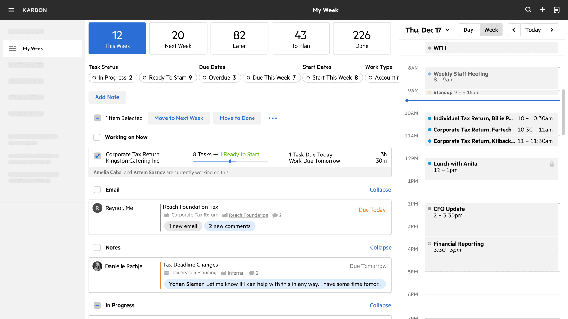The height and width of the screenshot is (319, 568).
Task: Tick the Email section checkbox
Action: coord(97,189)
